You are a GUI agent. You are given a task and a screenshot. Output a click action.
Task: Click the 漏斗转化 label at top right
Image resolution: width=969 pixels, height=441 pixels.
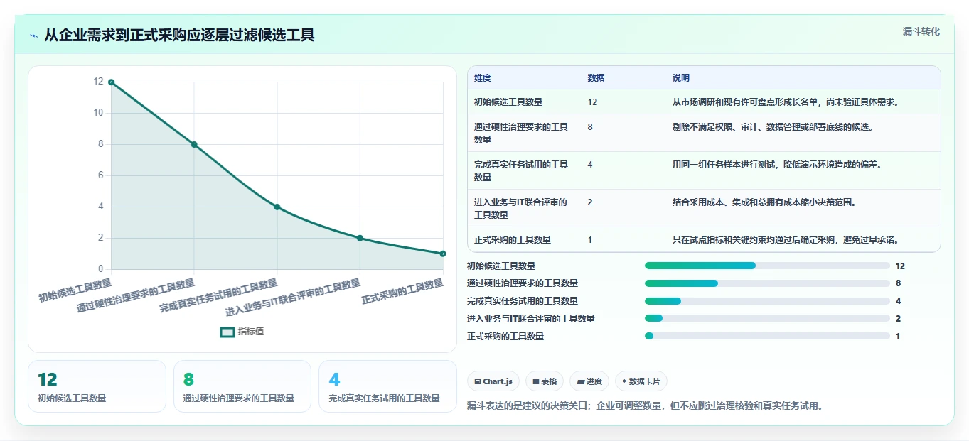pos(921,32)
